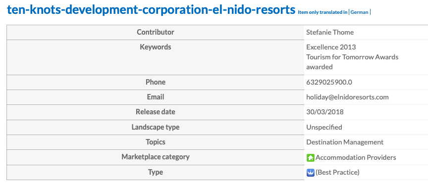Viewport: 428px width, 188px height.
Task: Click the holiday@elnidoresorts.com email address
Action: [347, 97]
